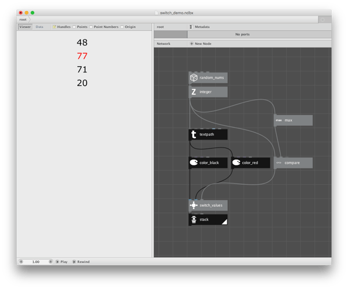Click the integer node Z icon

point(194,92)
